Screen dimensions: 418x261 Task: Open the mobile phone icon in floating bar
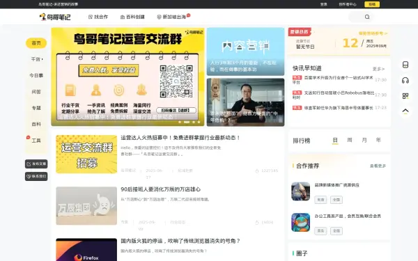click(x=405, y=65)
